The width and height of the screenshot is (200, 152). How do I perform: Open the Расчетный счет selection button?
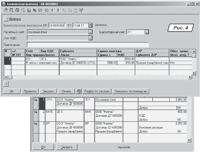pos(91,32)
